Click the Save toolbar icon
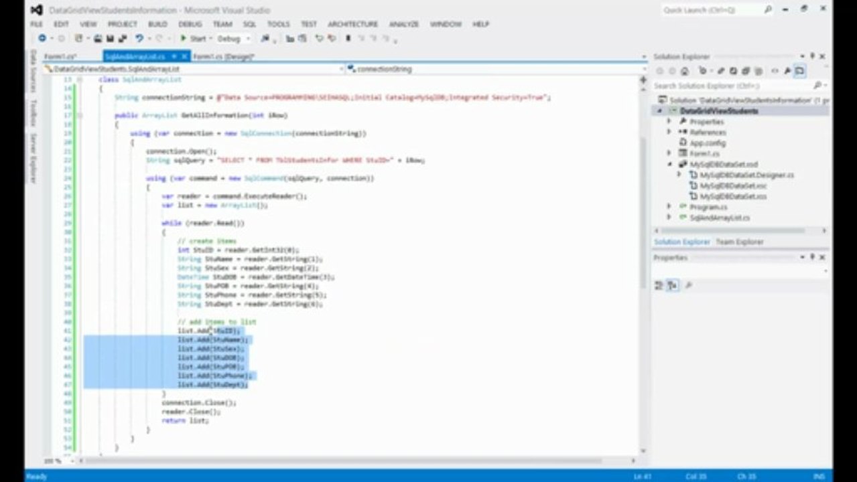This screenshot has height=482, width=857. 110,39
